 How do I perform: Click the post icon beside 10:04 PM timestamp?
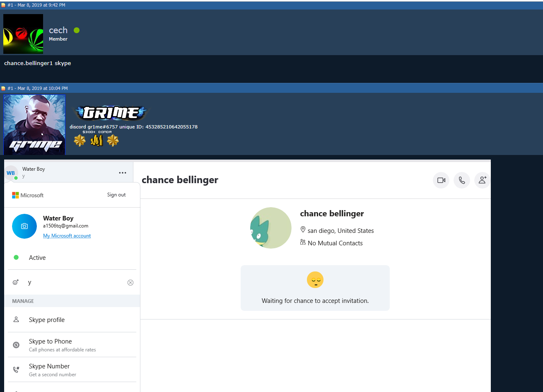click(x=3, y=88)
